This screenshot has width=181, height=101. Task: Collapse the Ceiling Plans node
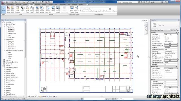coord(5,39)
